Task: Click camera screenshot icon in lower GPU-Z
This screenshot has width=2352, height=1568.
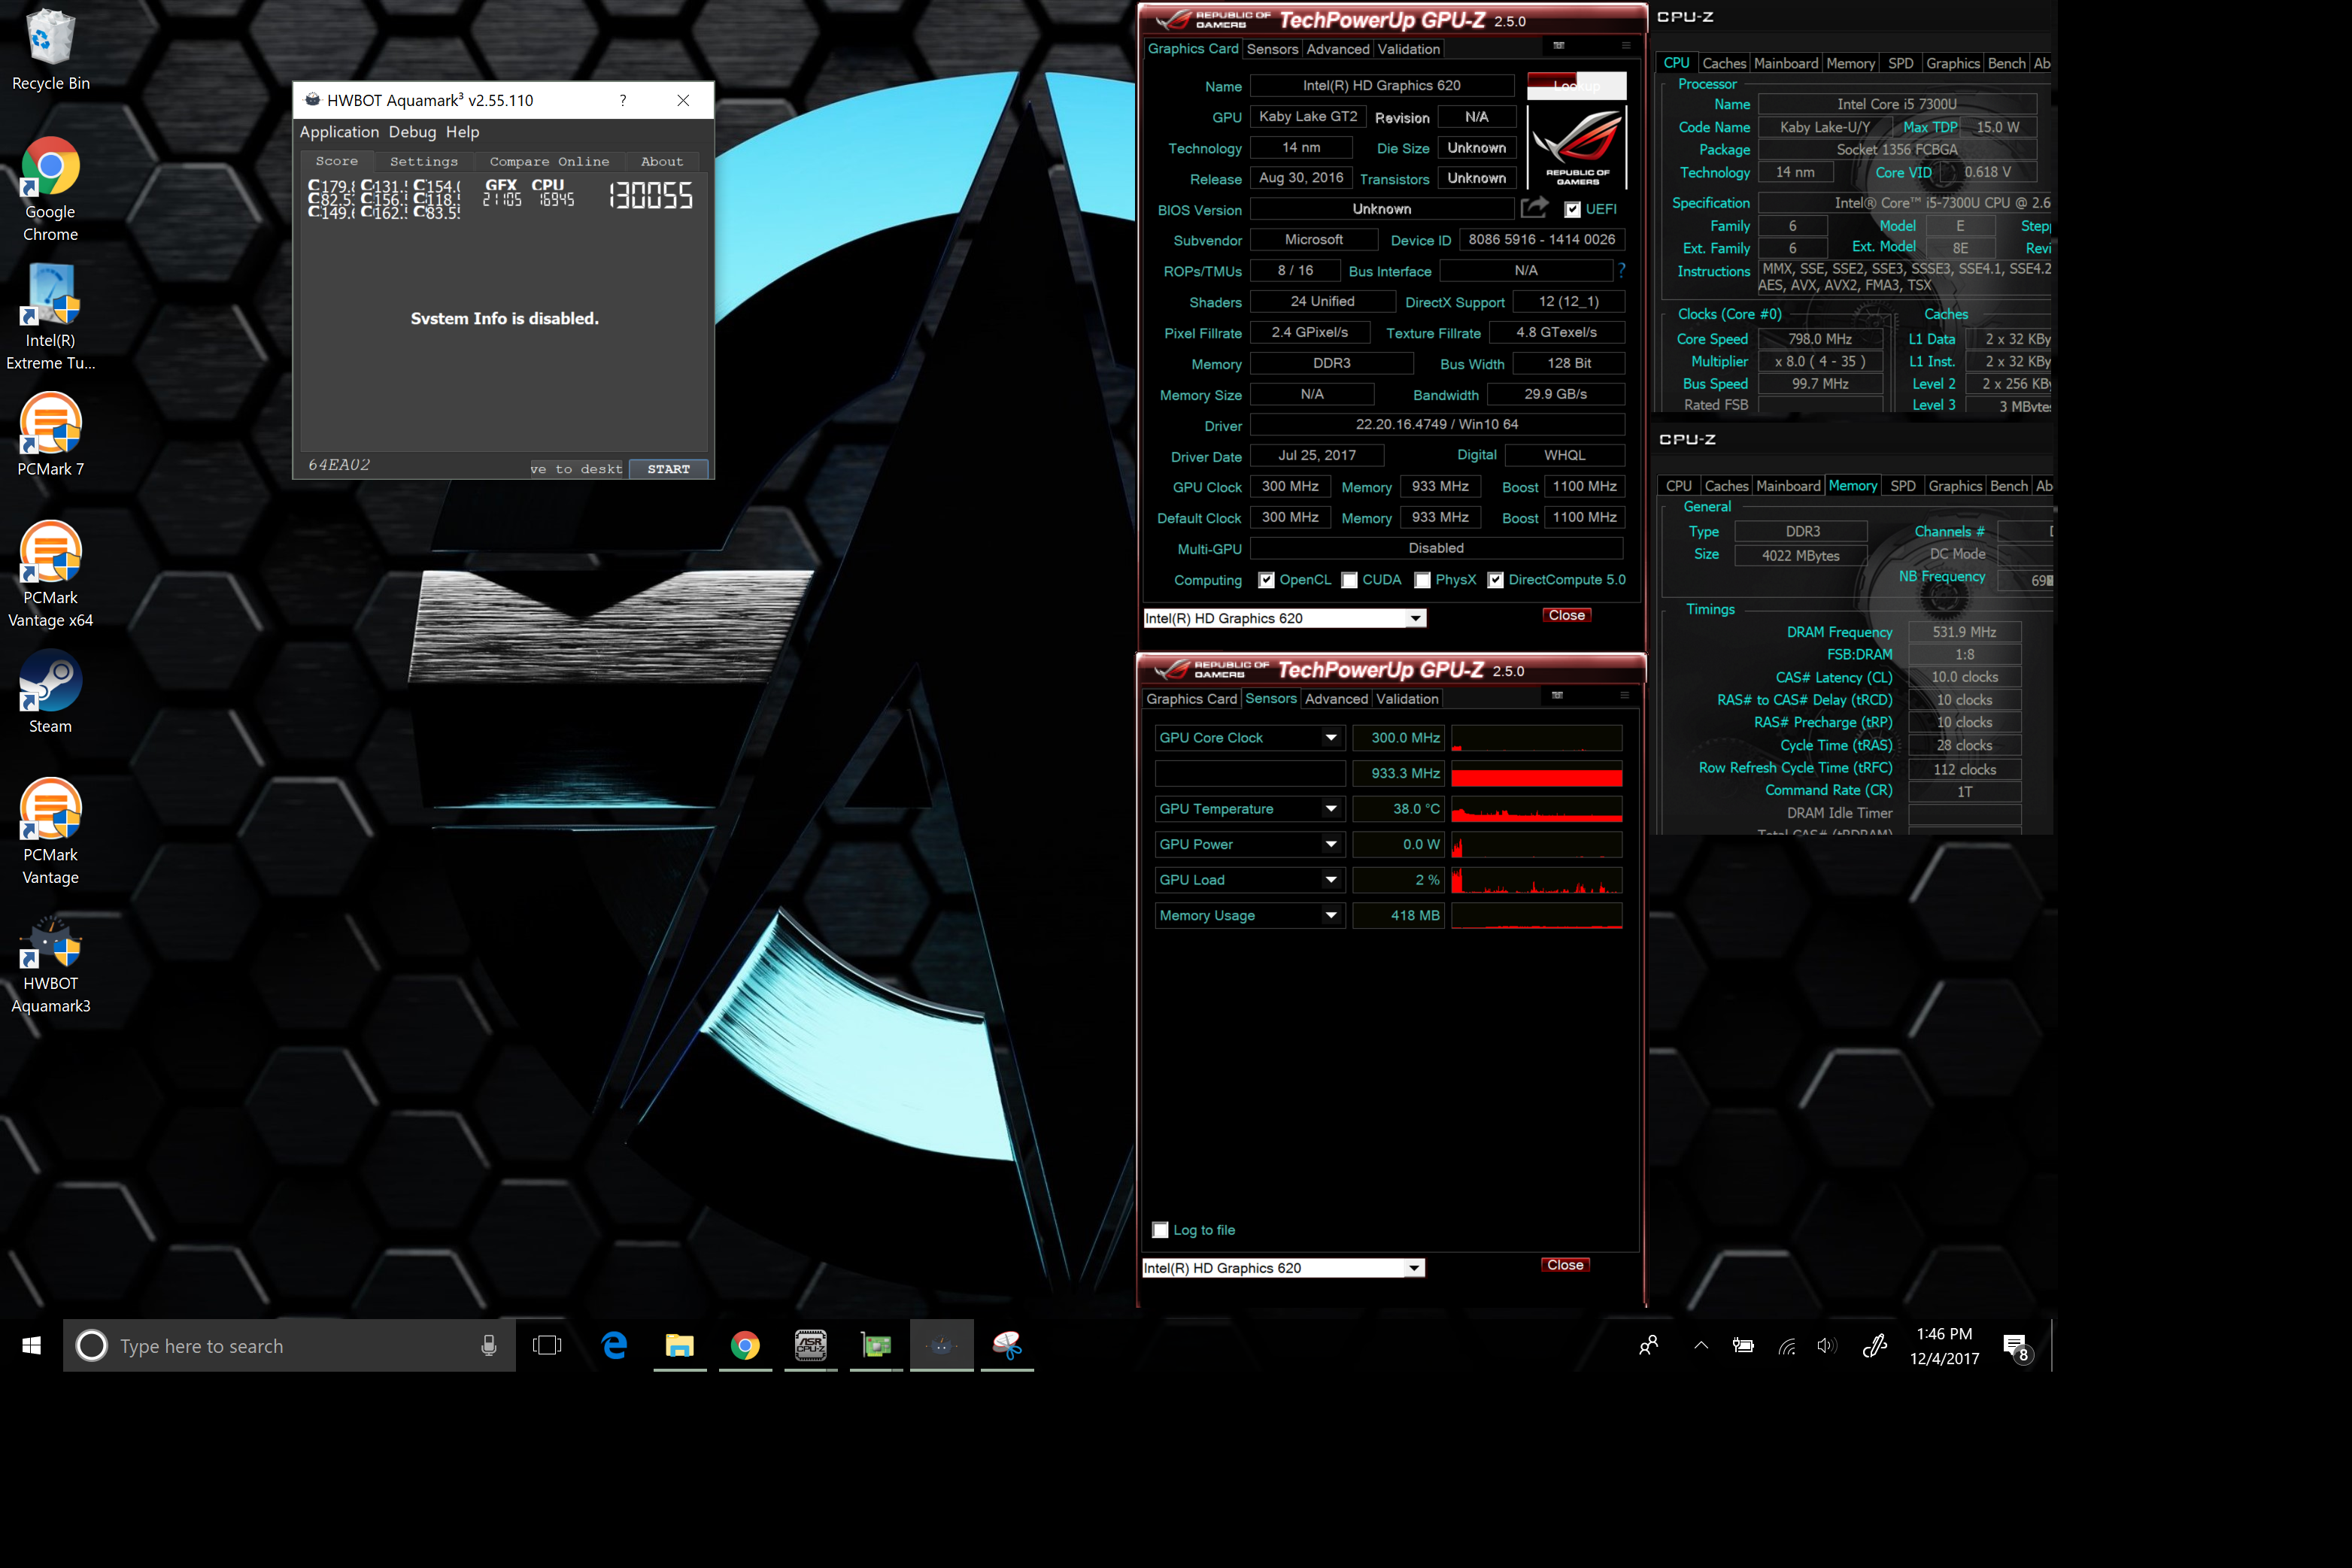Action: click(1557, 696)
